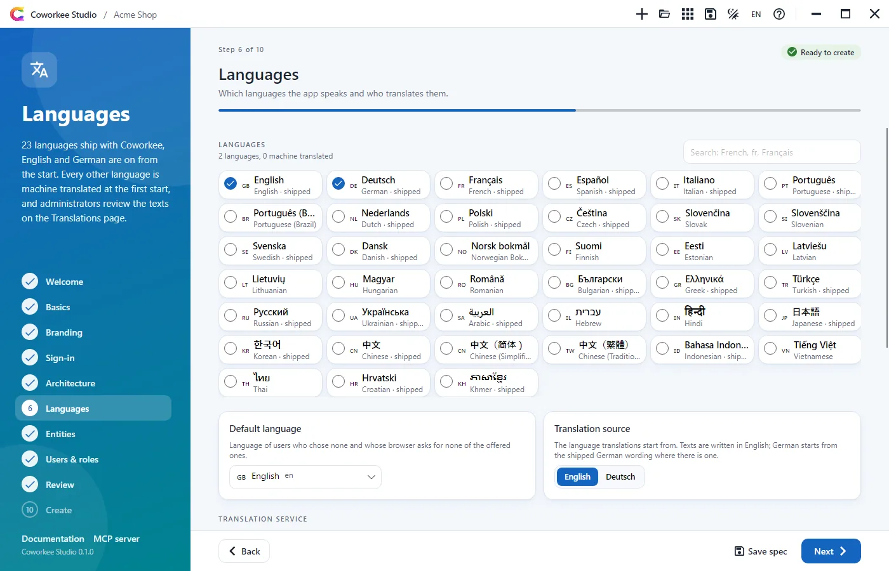This screenshot has width=889, height=571.
Task: Uncheck the Deutsch language
Action: [338, 184]
